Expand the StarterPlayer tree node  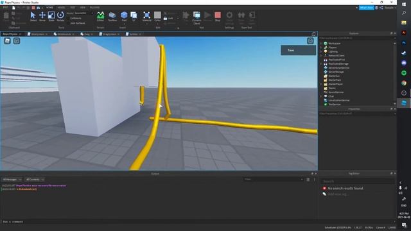pyautogui.click(x=321, y=84)
